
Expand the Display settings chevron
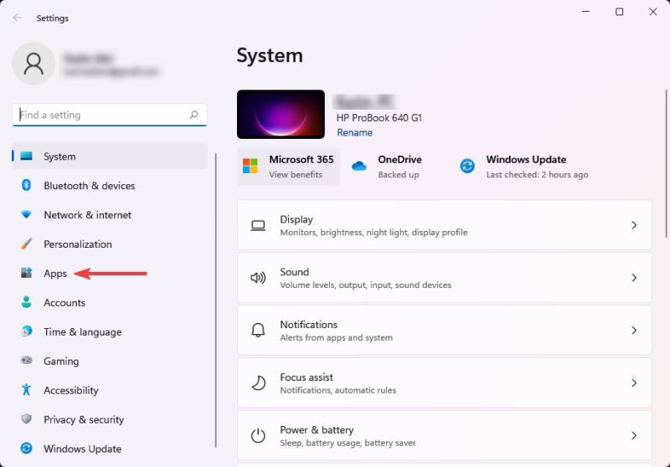[634, 225]
